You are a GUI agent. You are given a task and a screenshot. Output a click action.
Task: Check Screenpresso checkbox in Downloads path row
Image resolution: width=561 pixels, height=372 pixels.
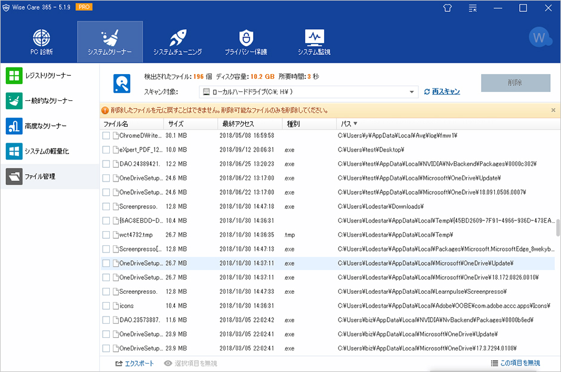coord(106,207)
